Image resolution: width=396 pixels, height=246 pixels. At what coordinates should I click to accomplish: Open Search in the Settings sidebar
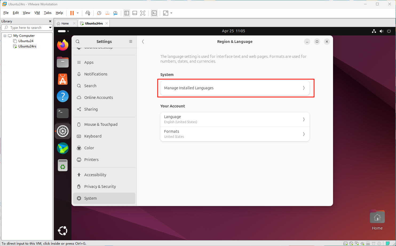pyautogui.click(x=104, y=86)
